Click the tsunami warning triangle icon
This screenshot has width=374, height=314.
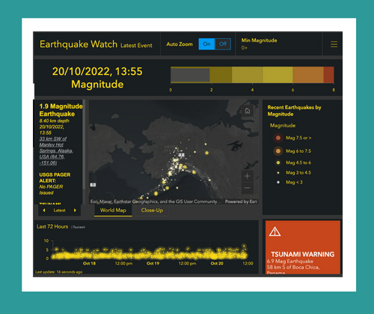(275, 232)
